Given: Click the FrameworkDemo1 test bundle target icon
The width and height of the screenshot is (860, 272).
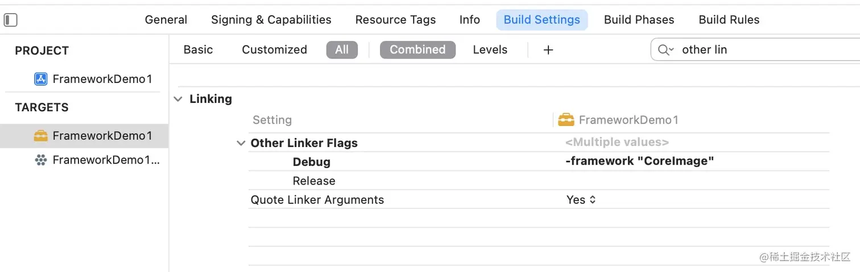Looking at the screenshot, I should 40,160.
